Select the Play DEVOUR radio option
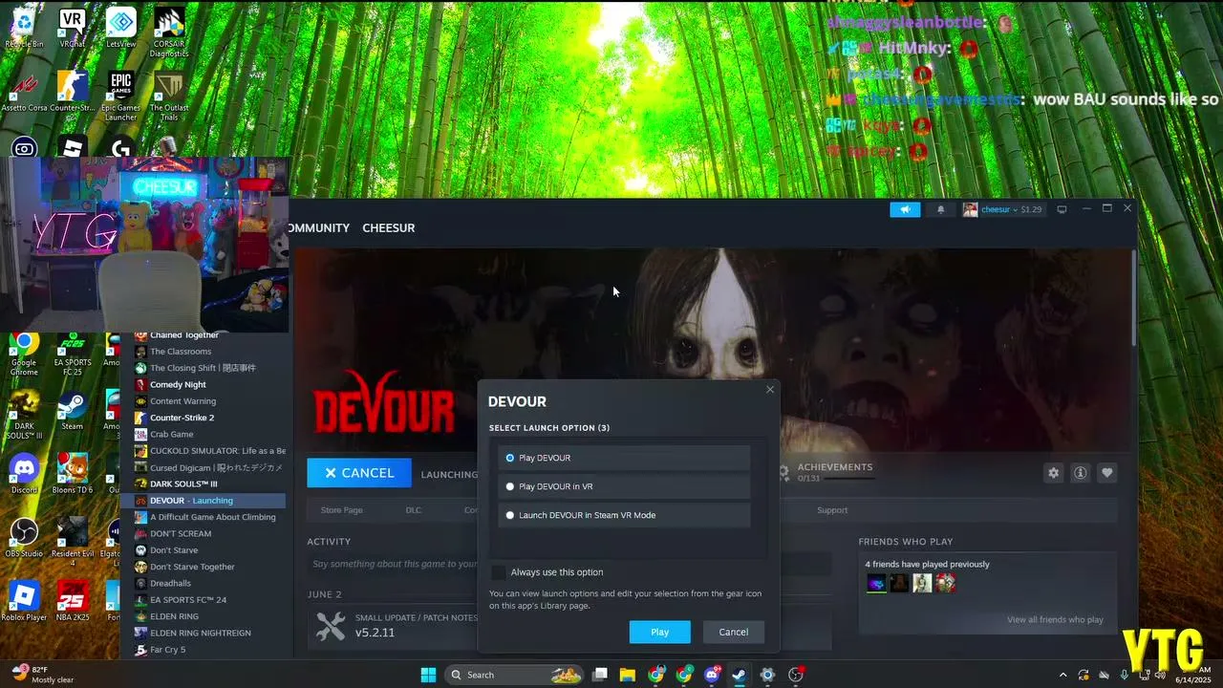The height and width of the screenshot is (688, 1223). tap(624, 458)
